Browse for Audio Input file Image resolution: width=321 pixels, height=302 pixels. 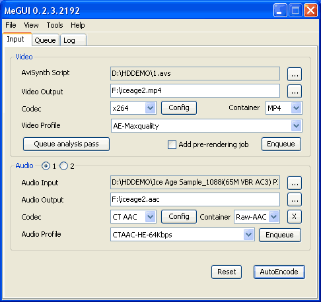pos(295,183)
